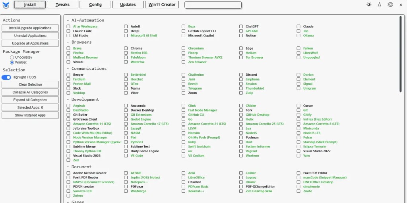Click the Clear Selection button
The image size is (407, 203).
coord(30,84)
